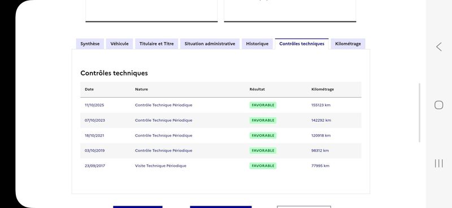The height and width of the screenshot is (208, 452).
Task: Open the Historique tab
Action: [257, 44]
